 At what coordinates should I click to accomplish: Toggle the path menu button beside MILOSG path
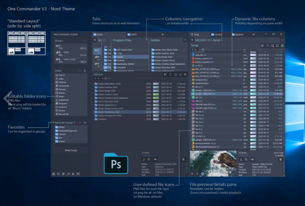coord(192,40)
